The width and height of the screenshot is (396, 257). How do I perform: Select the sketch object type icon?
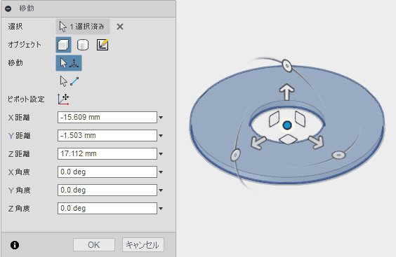[x=103, y=45]
